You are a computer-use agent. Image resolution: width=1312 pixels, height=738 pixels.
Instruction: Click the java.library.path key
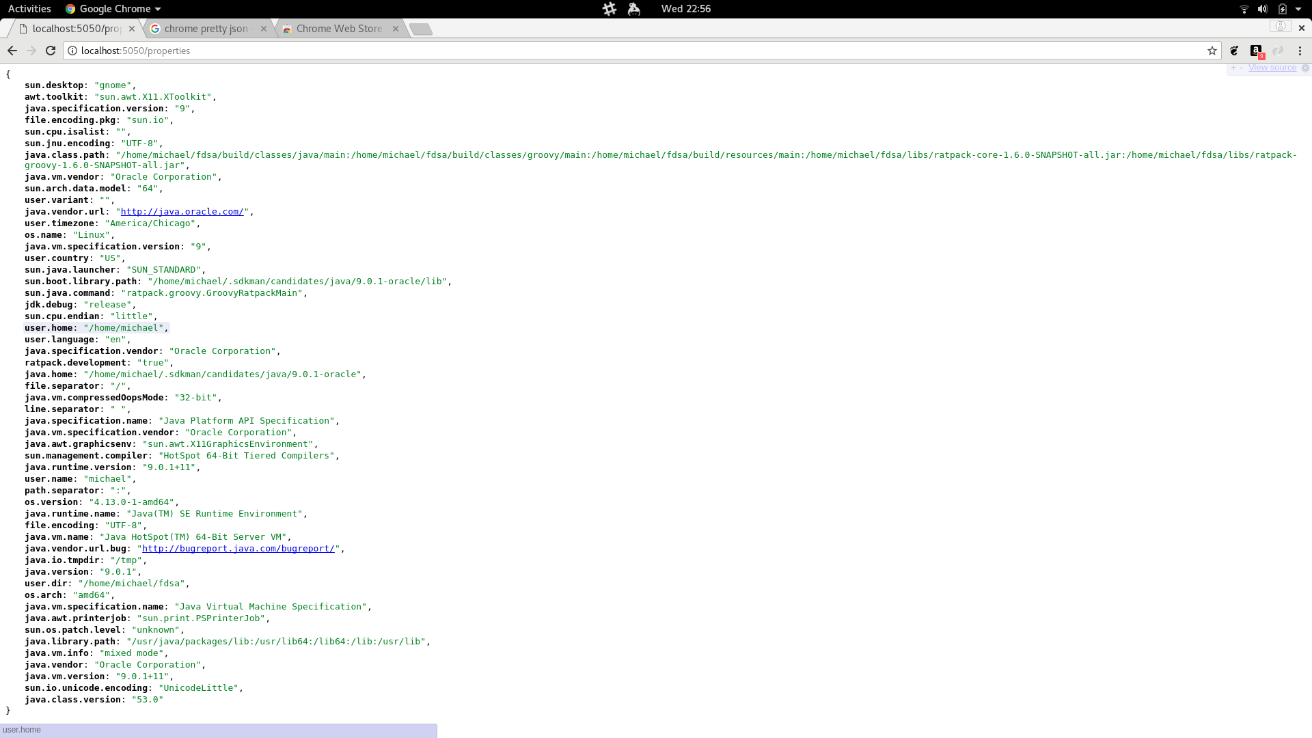point(70,642)
